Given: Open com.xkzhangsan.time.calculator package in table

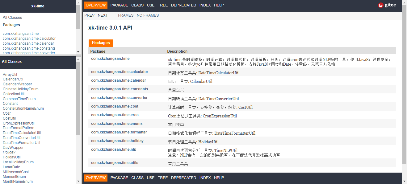Looking at the screenshot, I should (120, 72).
